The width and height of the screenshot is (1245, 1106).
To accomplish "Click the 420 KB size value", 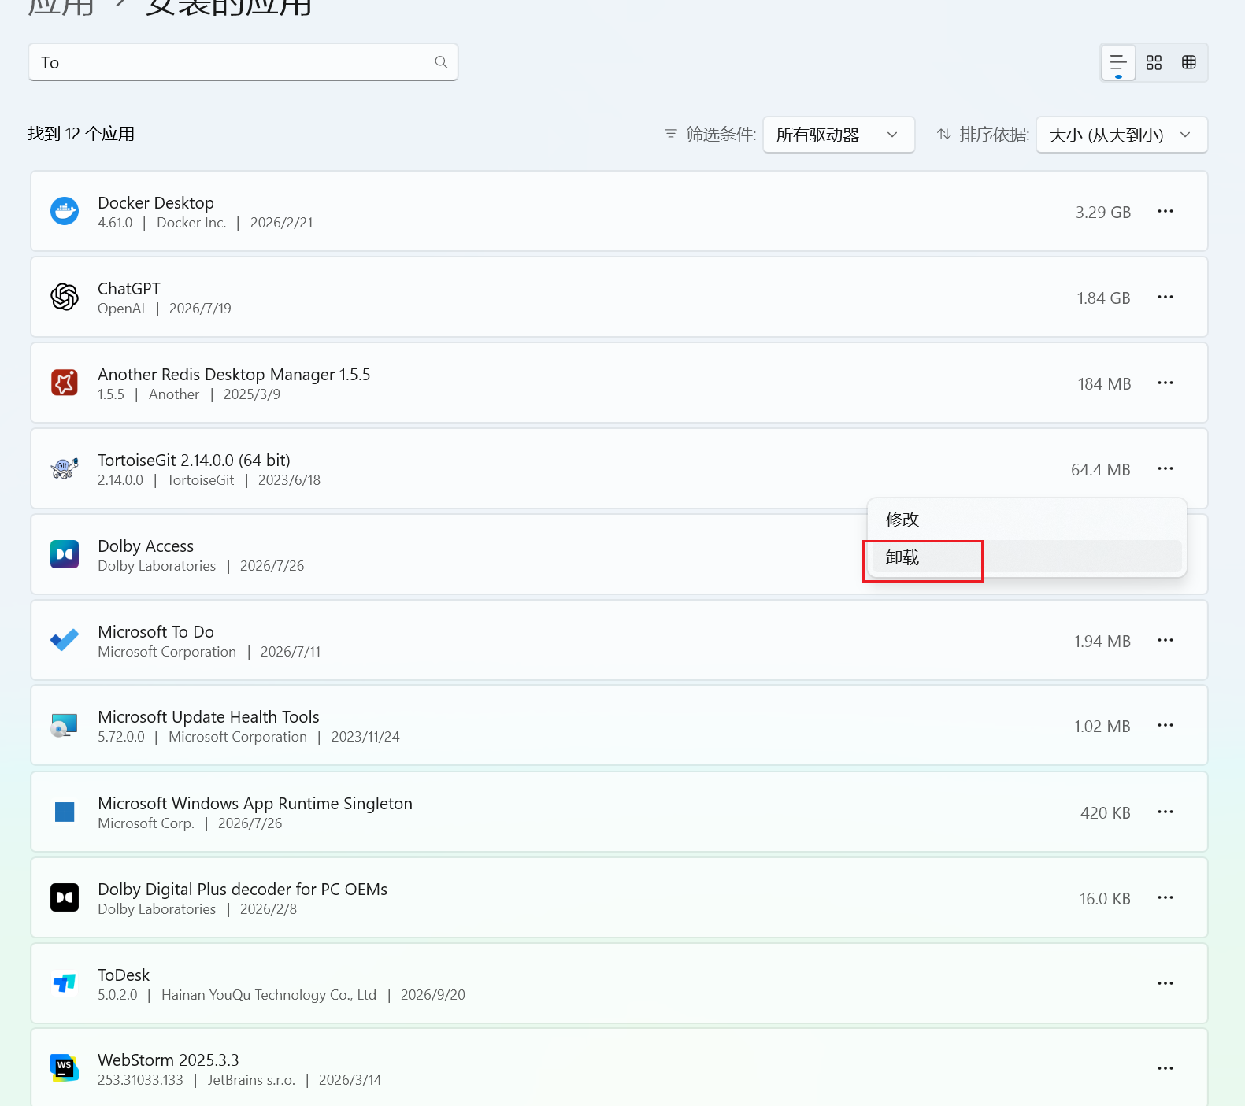I will pyautogui.click(x=1106, y=812).
